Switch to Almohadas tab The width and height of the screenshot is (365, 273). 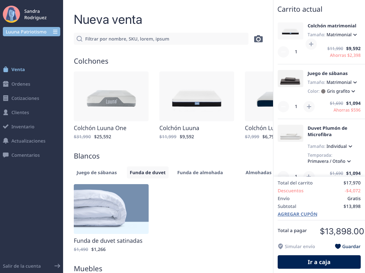[258, 172]
